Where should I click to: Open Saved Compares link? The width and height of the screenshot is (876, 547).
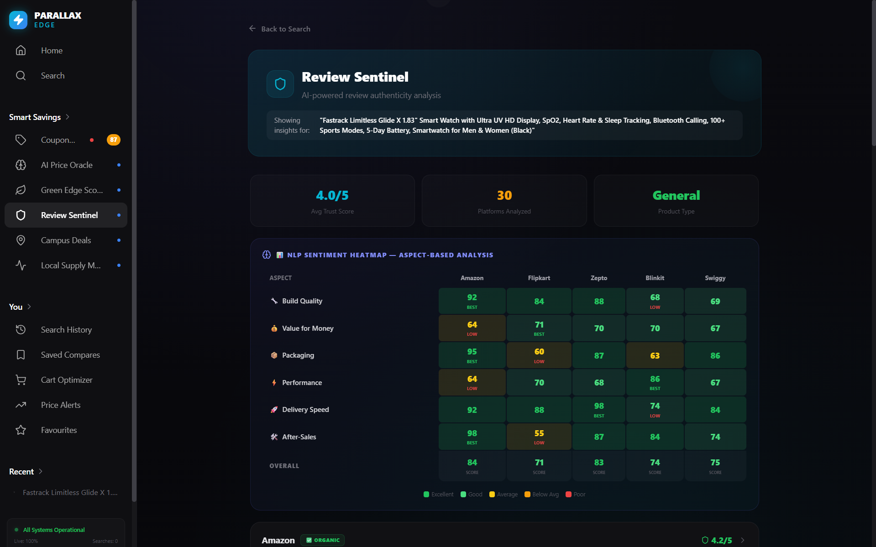tap(66, 354)
